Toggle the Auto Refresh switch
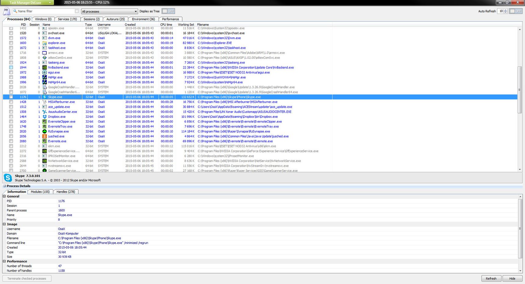 pos(516,11)
